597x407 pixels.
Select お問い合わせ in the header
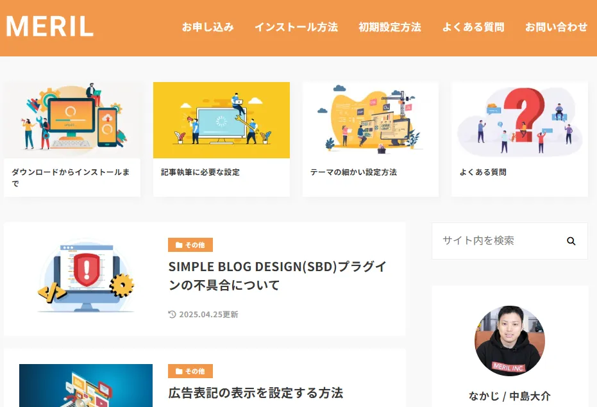pyautogui.click(x=556, y=27)
